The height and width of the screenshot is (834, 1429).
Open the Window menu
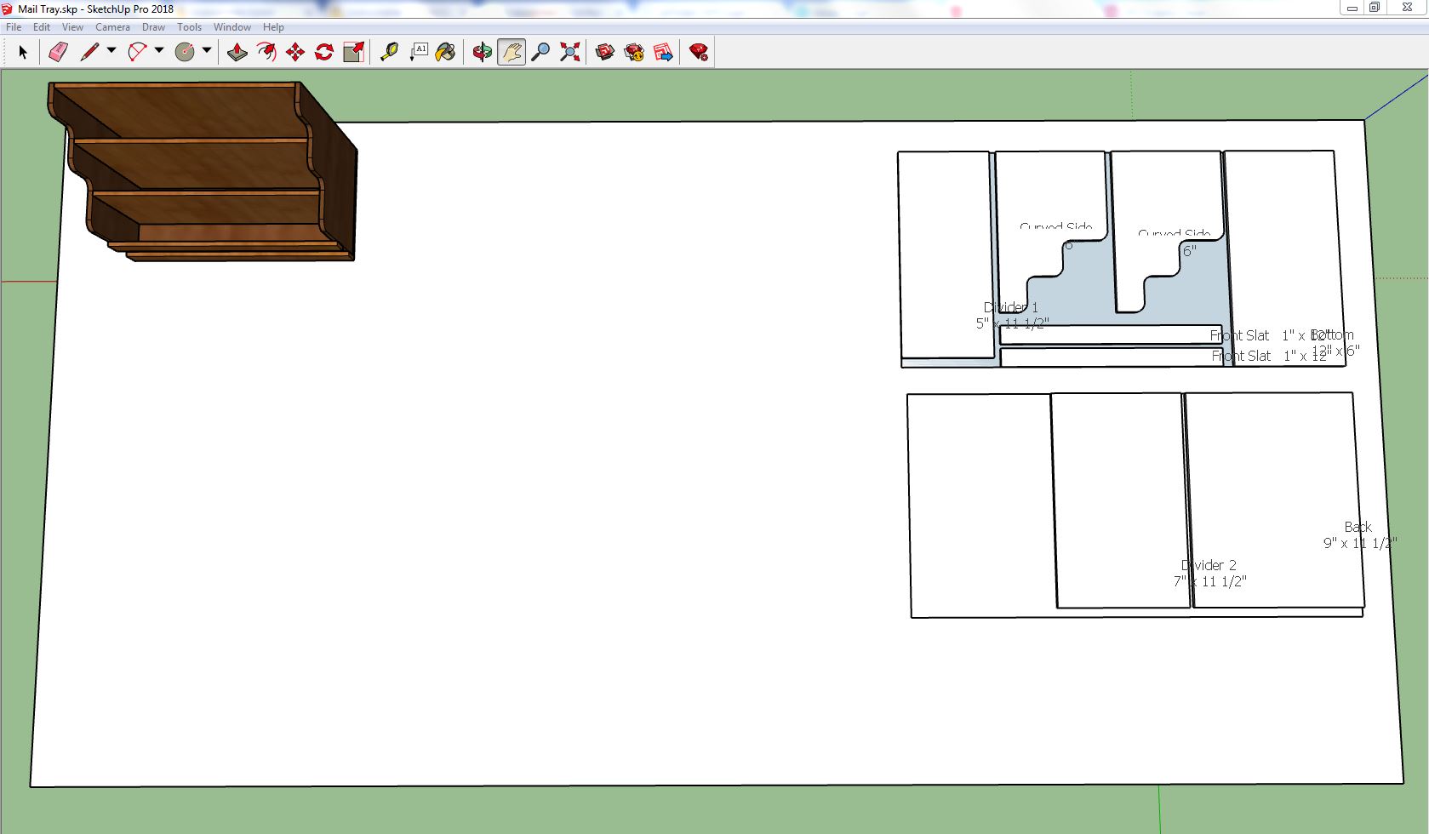point(231,27)
